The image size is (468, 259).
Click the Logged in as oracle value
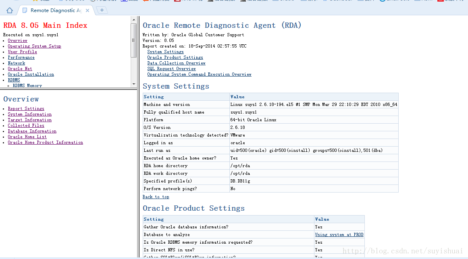[x=237, y=143]
